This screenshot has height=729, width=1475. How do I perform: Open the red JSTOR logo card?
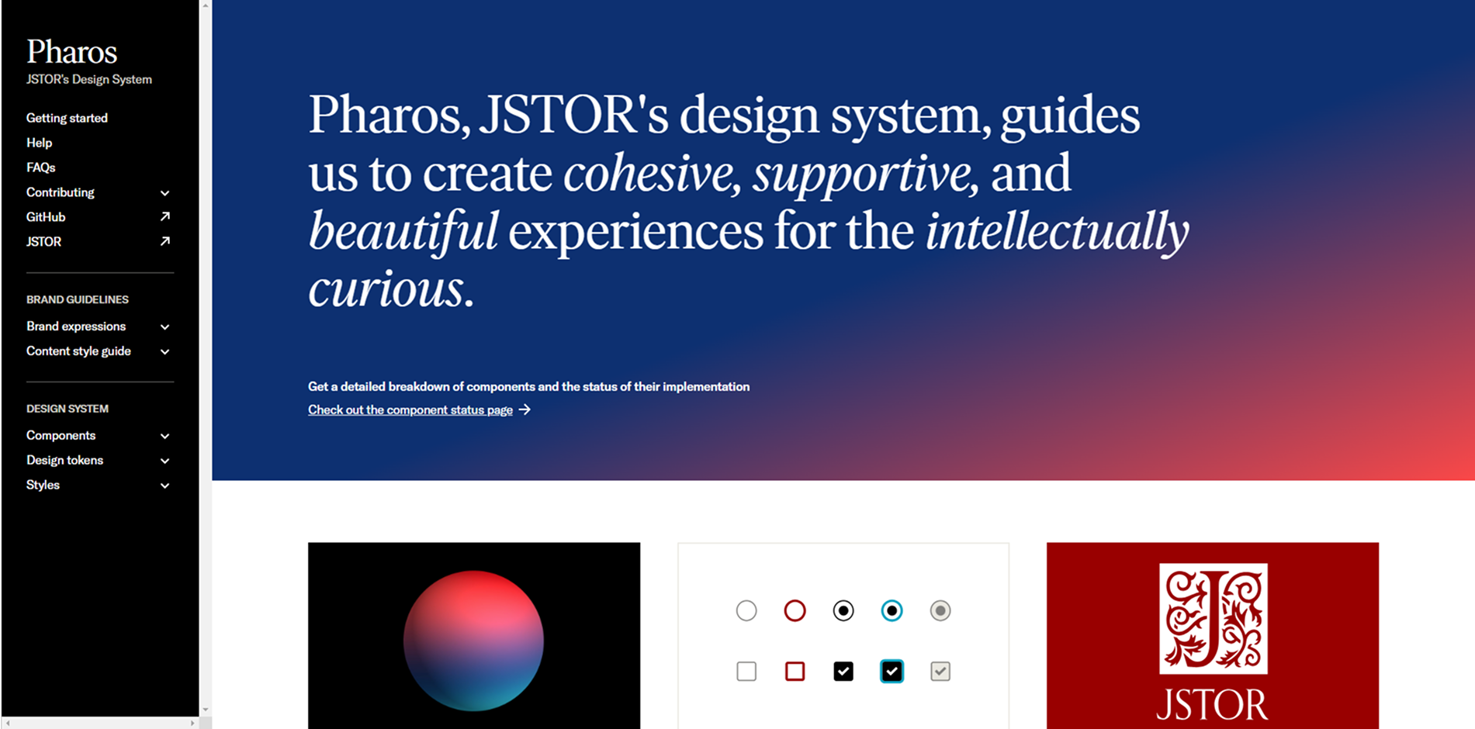click(x=1213, y=636)
